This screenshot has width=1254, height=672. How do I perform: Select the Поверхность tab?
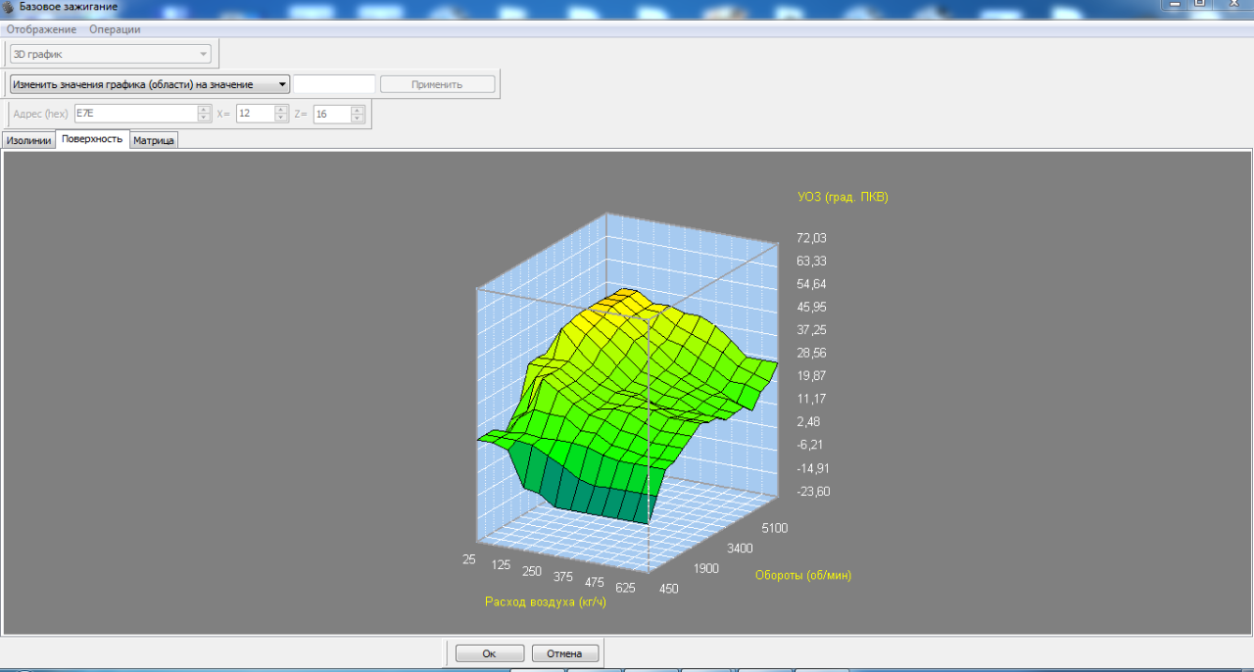point(92,139)
